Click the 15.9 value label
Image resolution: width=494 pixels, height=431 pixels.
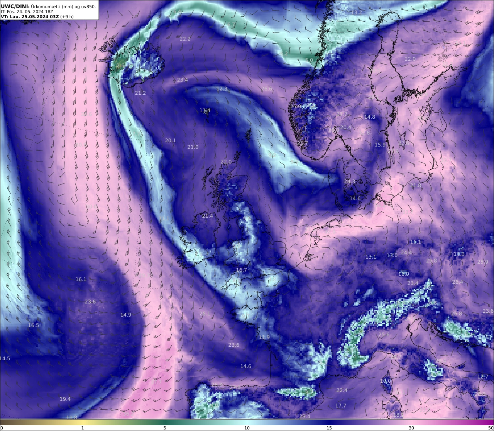click(x=380, y=145)
